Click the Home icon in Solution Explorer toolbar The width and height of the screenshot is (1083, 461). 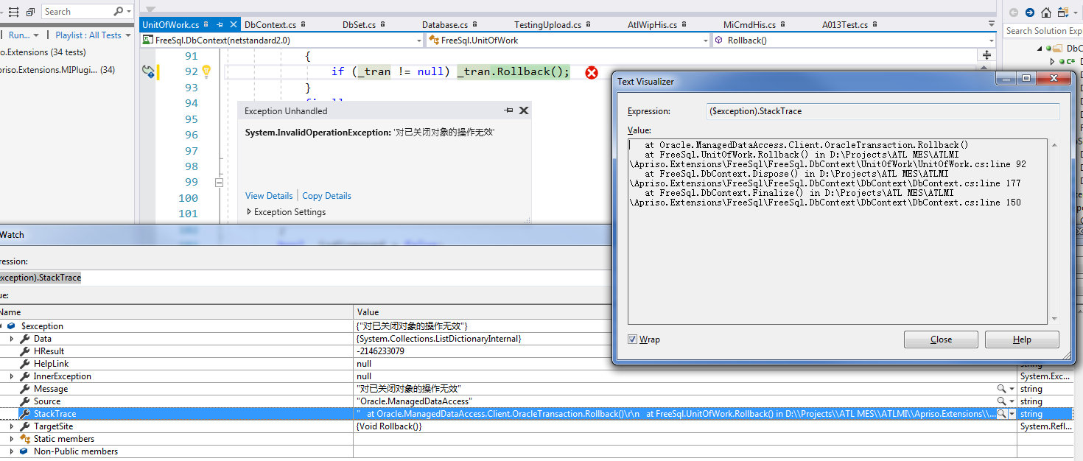click(1045, 13)
